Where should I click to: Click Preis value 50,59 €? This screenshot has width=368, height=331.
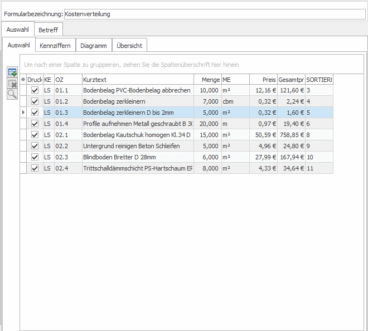(263, 135)
